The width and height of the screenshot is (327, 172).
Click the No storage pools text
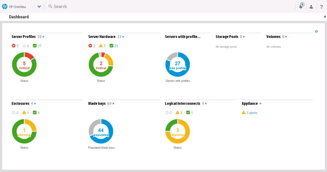click(x=226, y=47)
